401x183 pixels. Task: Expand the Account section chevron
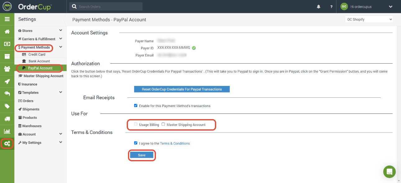[x=61, y=134]
